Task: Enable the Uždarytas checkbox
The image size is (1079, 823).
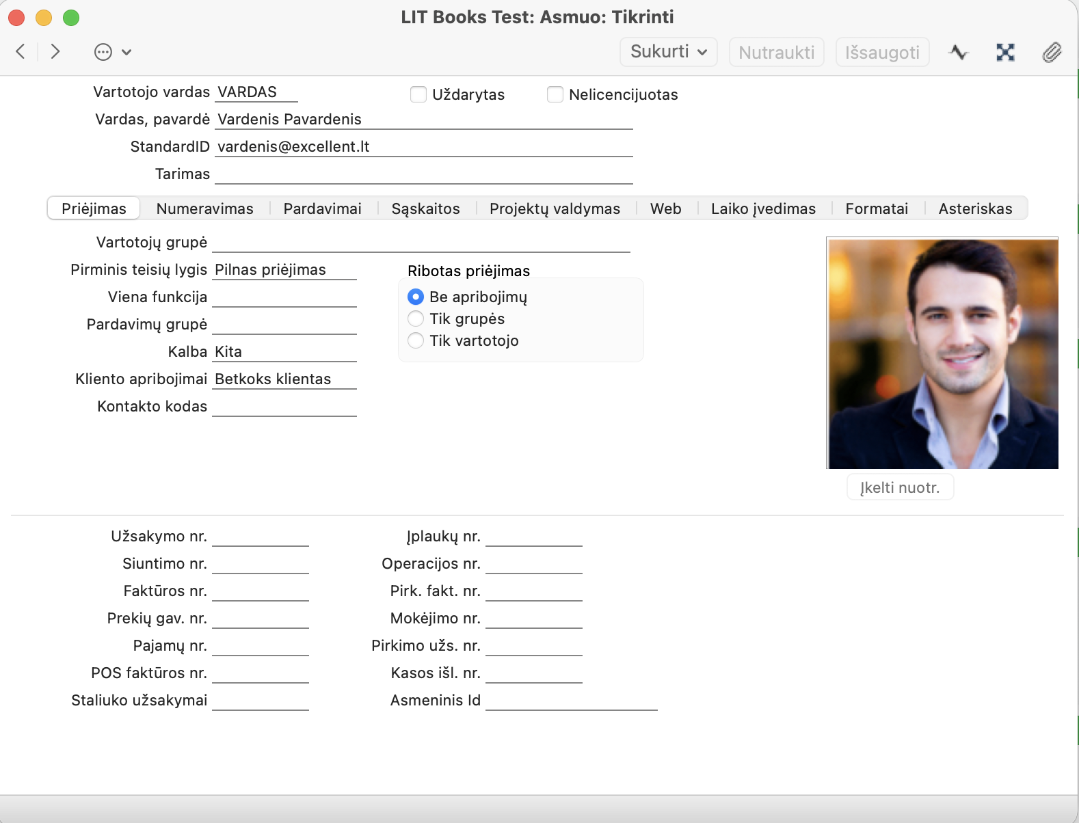Action: pos(418,94)
